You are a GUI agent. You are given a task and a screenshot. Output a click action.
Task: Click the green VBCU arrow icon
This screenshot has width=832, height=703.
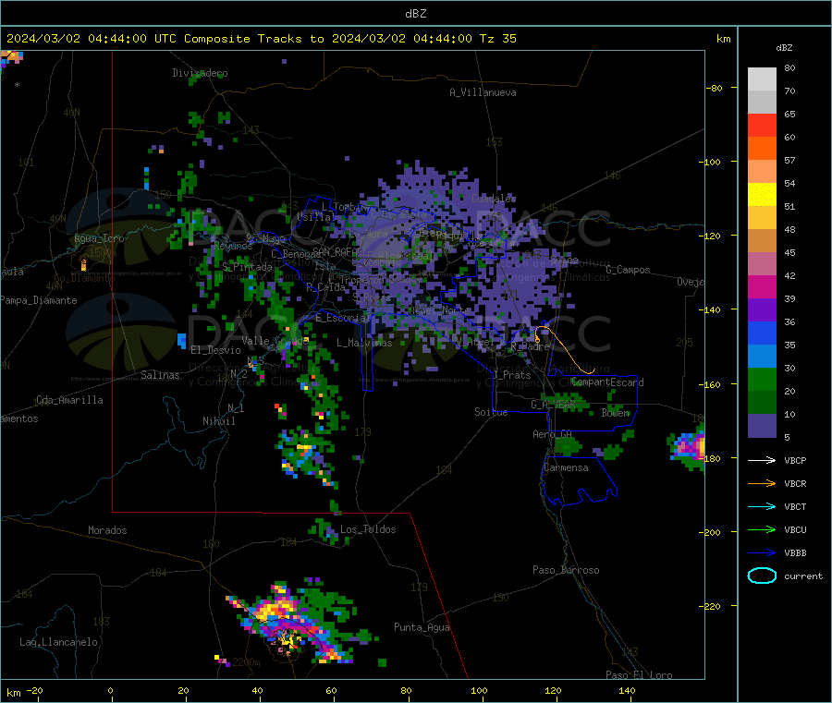coord(762,529)
